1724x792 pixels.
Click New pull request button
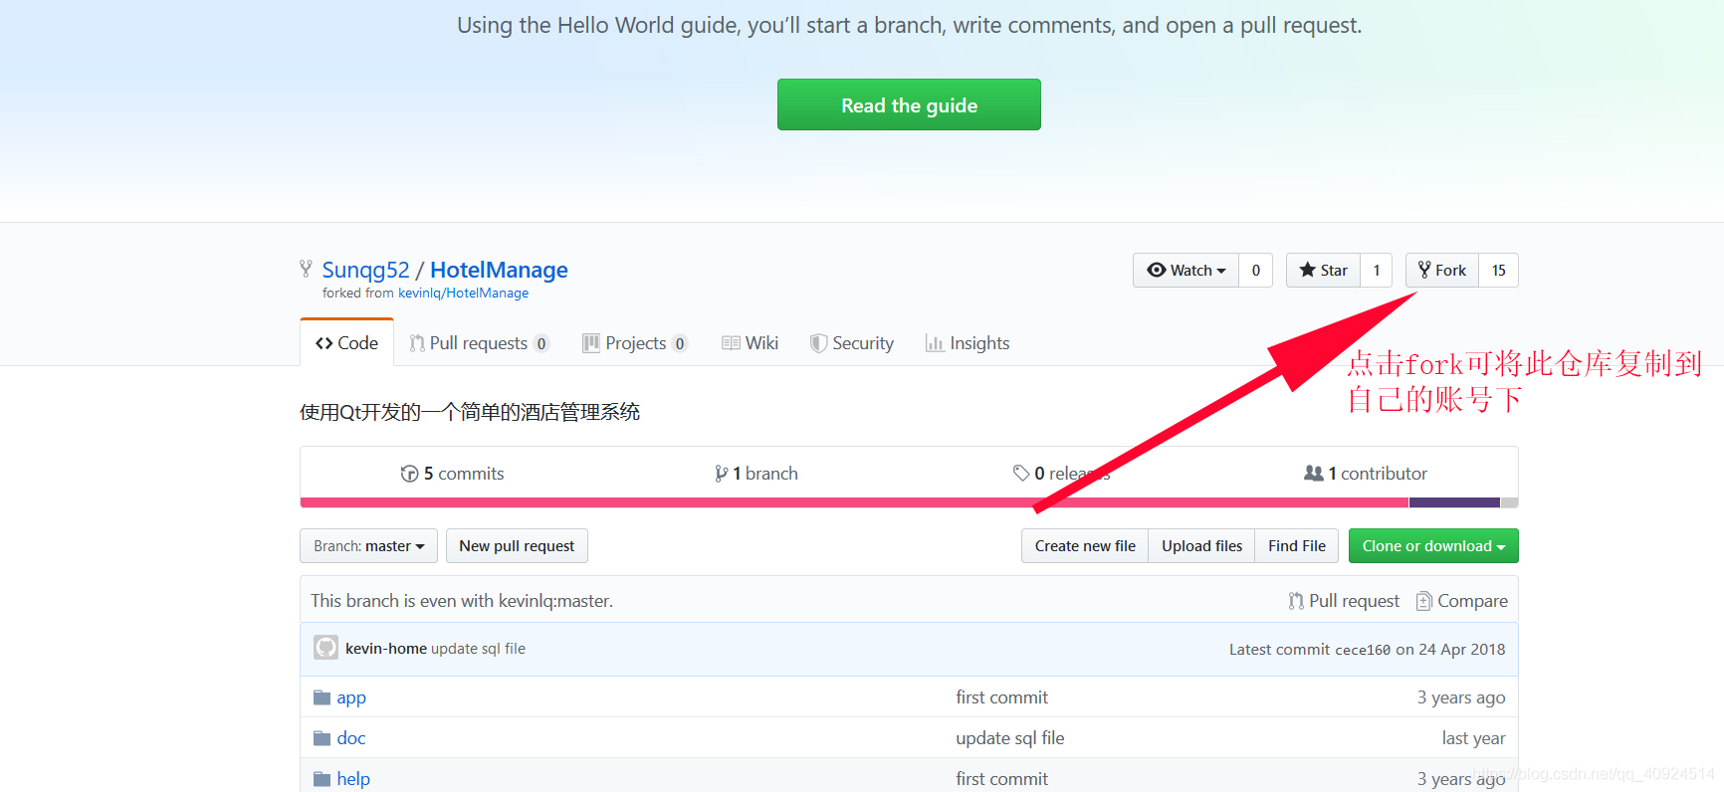[517, 546]
